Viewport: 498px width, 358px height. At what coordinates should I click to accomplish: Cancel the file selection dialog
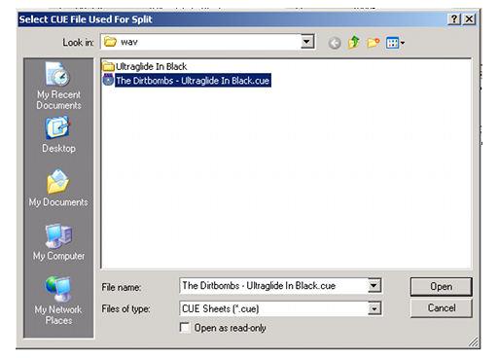[441, 308]
